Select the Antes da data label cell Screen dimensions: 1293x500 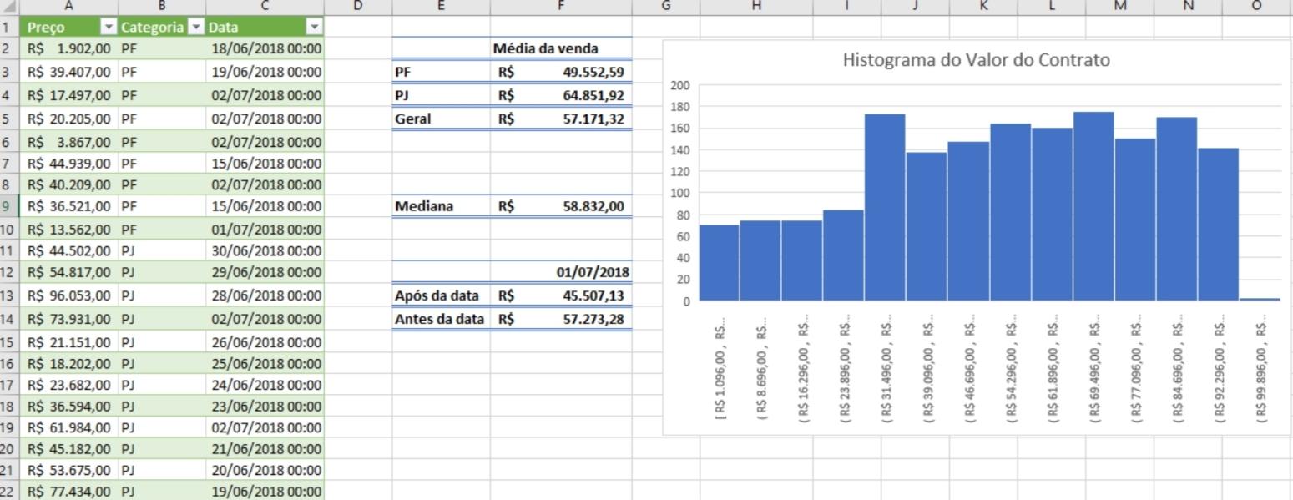point(441,319)
